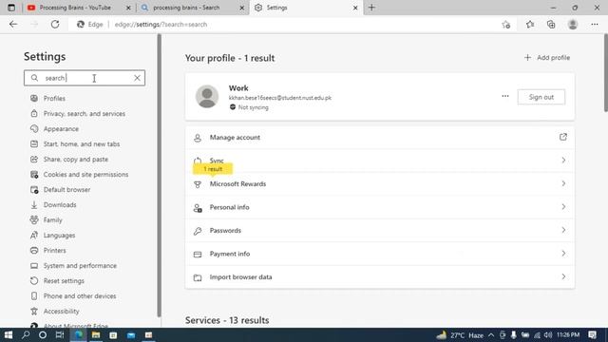Open the profile avatar in toolbar
This screenshot has width=608, height=342.
573,25
